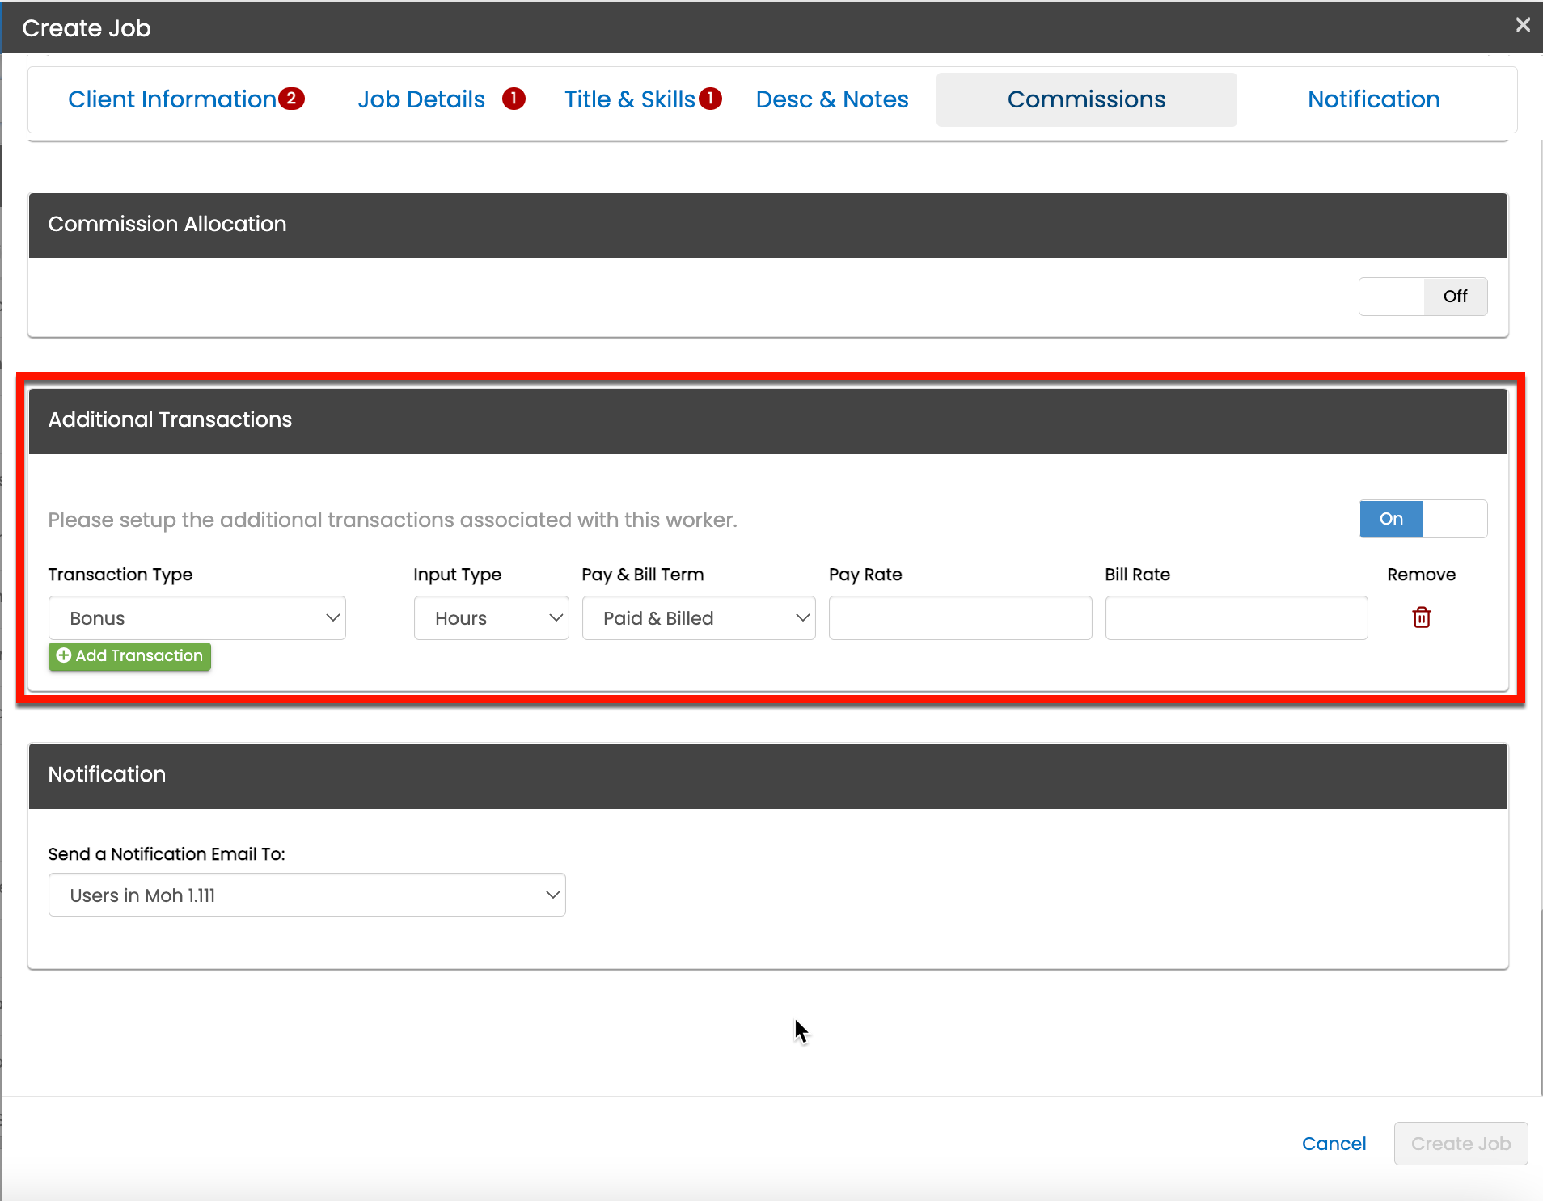Click the Create Job button

point(1461,1144)
